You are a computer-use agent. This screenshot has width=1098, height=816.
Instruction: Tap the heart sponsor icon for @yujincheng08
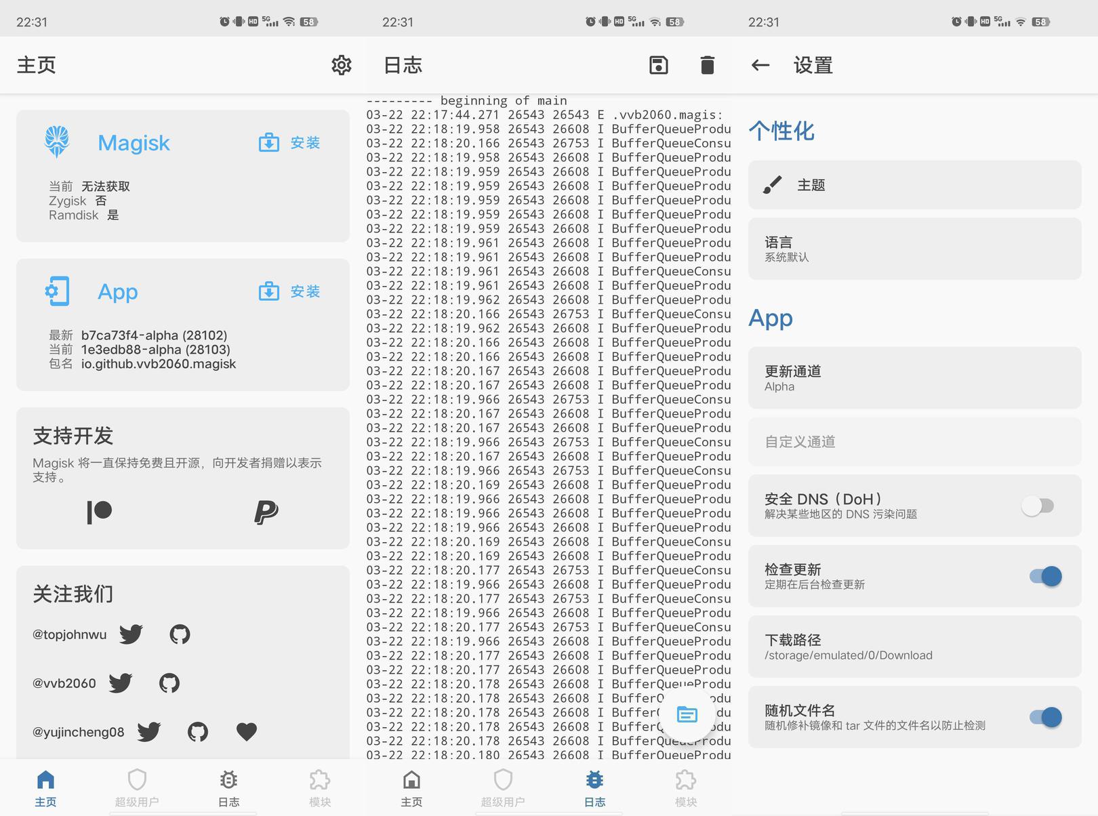coord(247,732)
